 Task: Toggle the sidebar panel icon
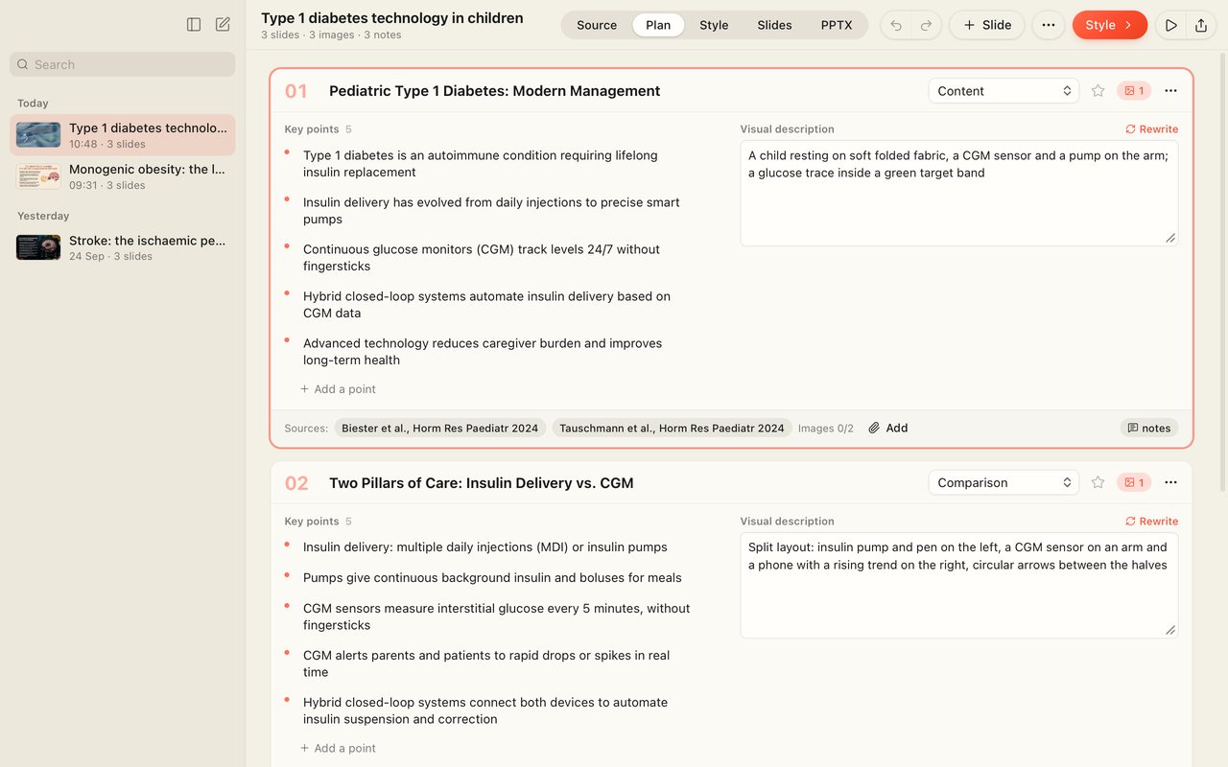[x=194, y=24]
